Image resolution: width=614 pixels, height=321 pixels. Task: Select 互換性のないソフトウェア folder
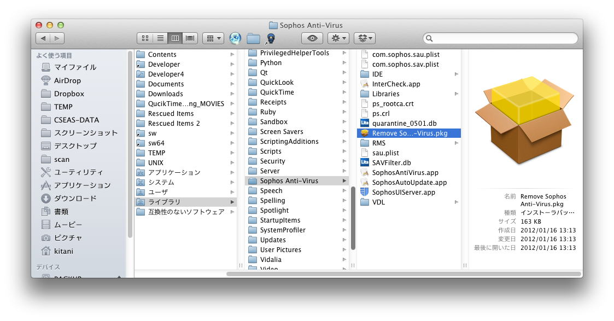[185, 212]
